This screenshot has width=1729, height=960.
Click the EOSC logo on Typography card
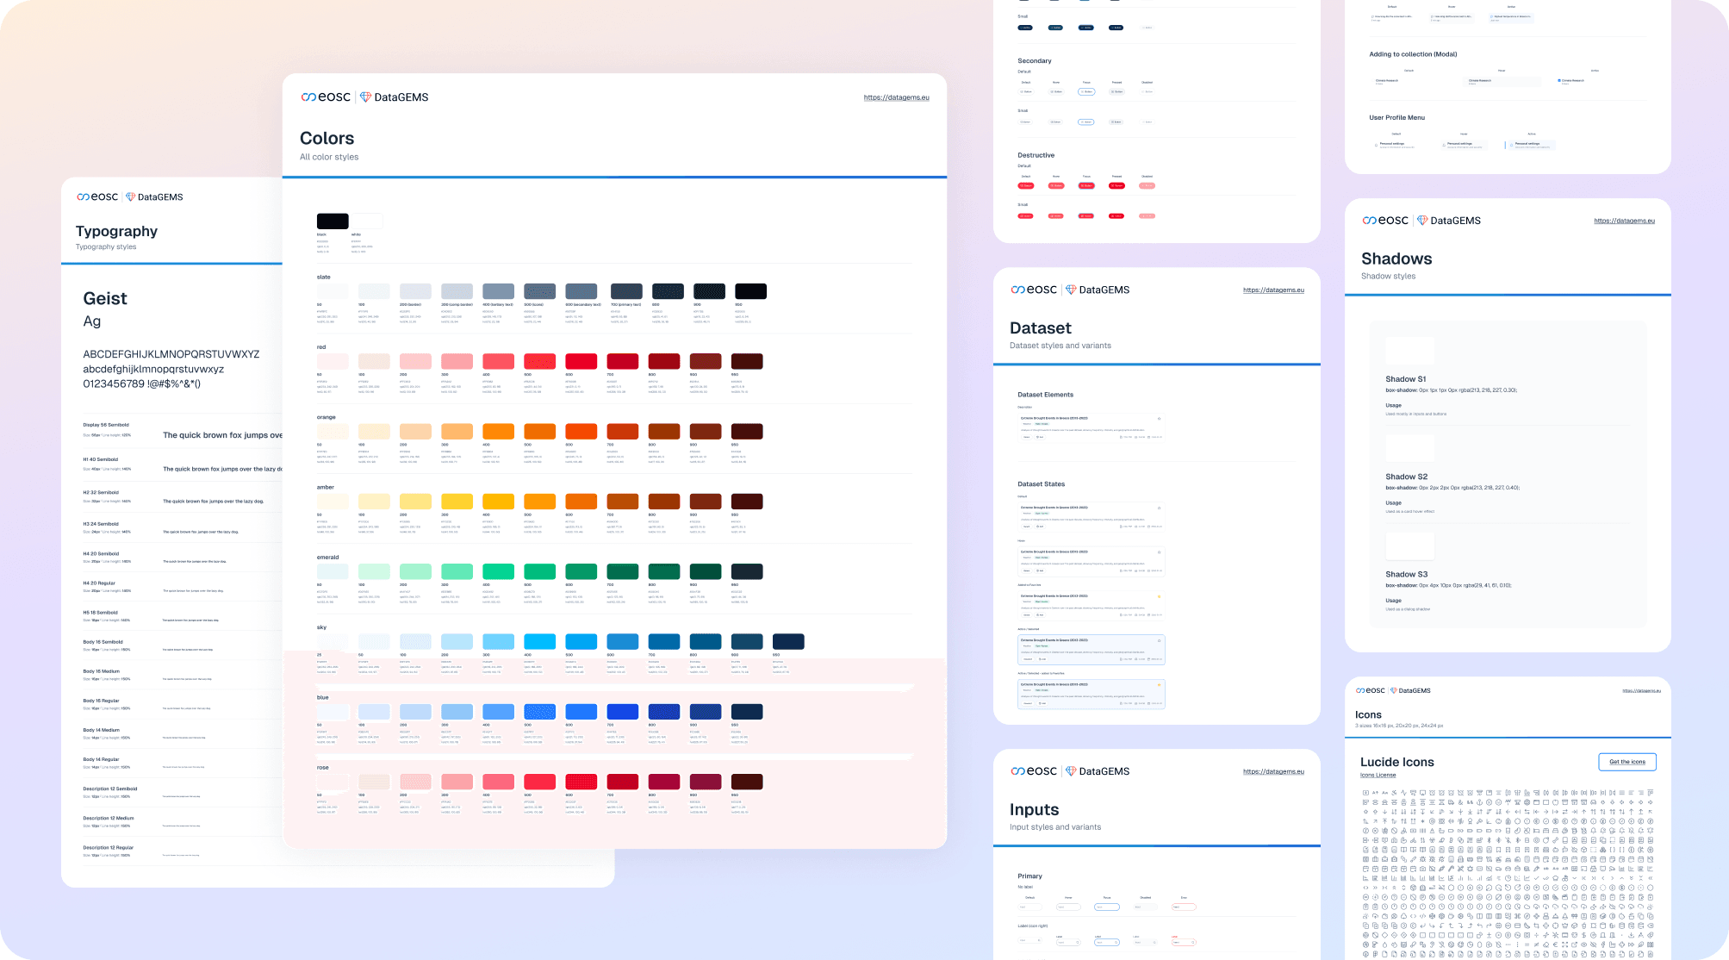point(97,197)
